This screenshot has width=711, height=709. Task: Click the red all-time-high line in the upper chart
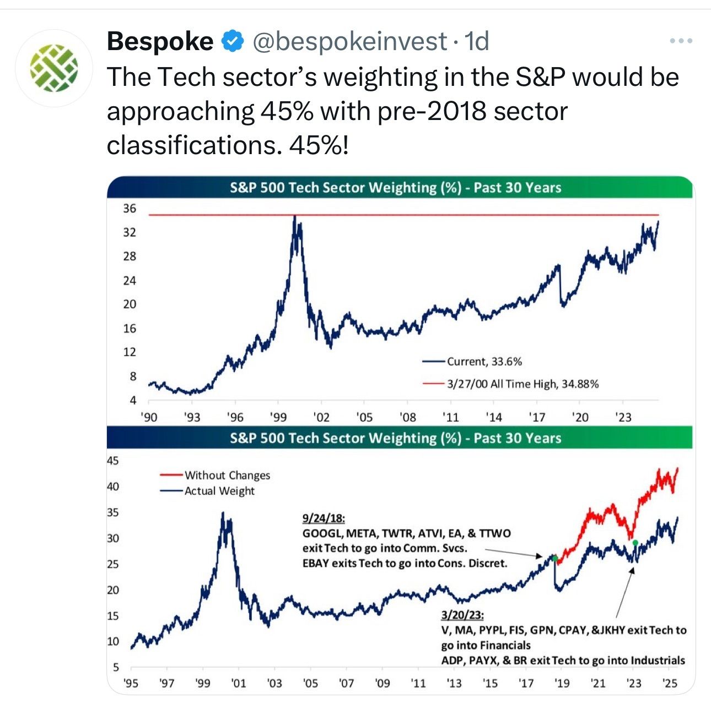pos(403,215)
